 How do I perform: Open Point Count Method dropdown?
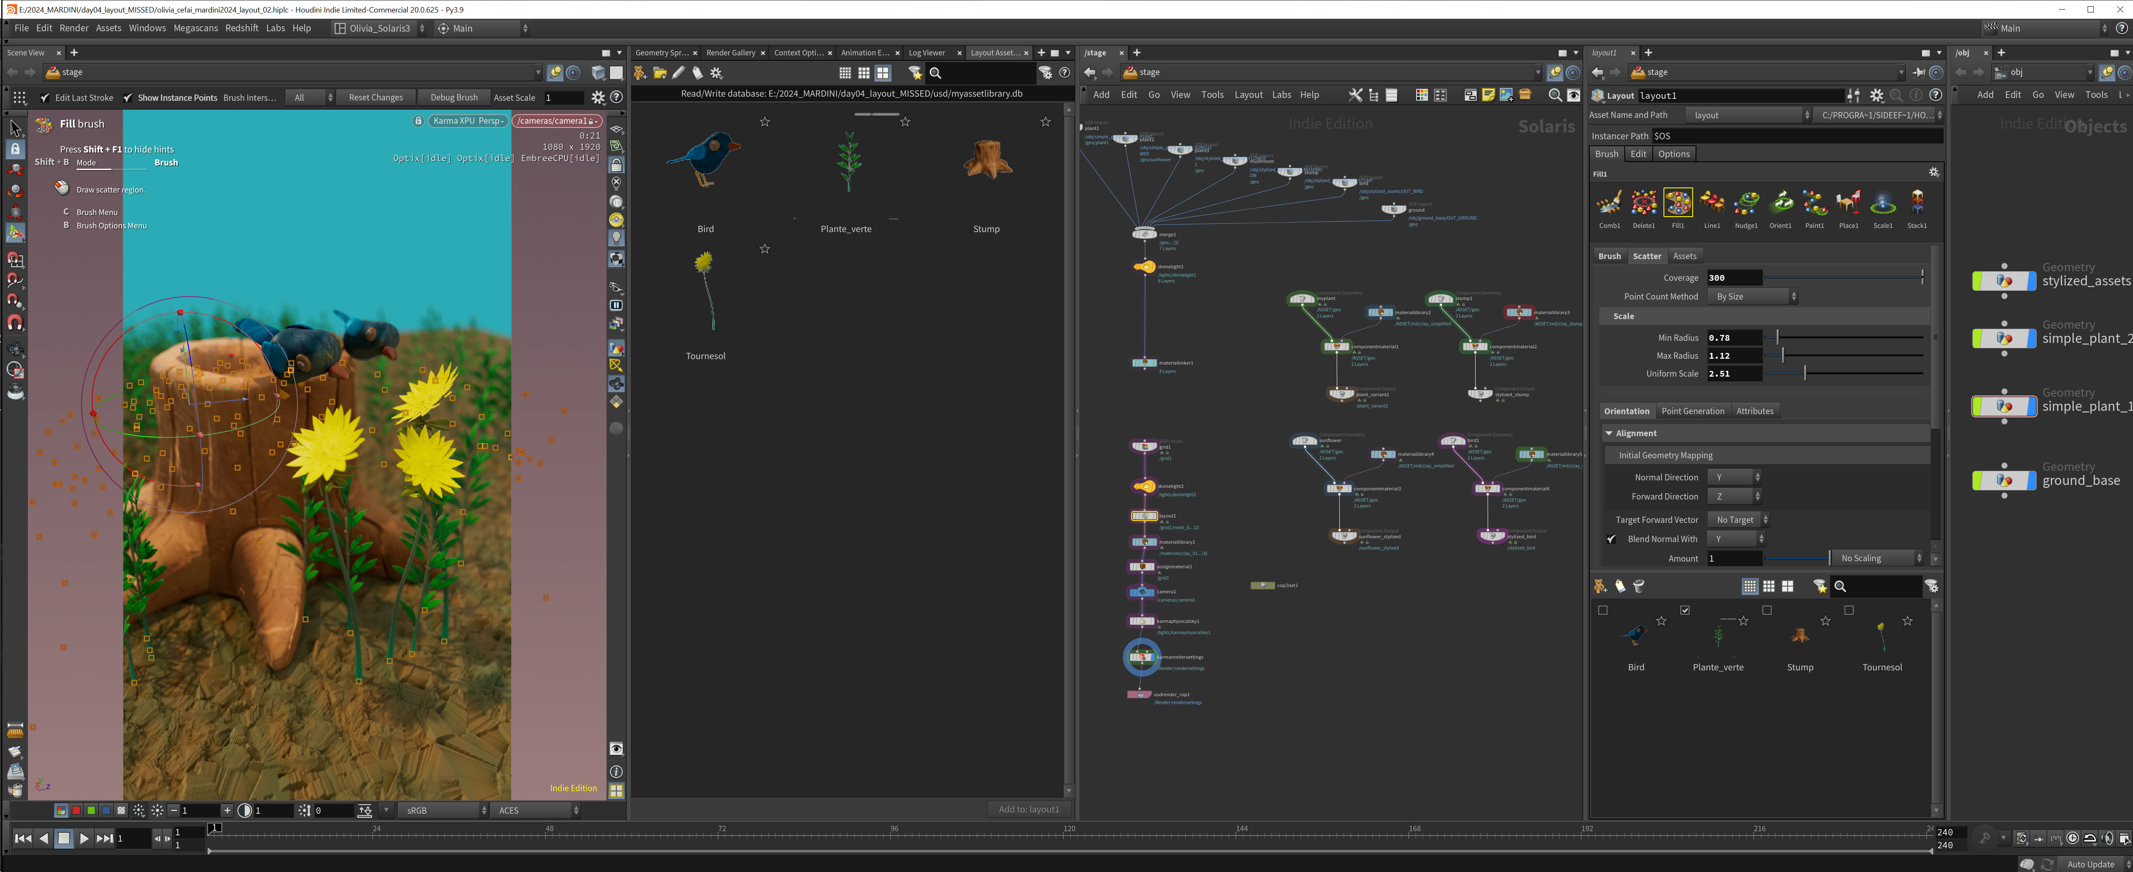pos(1752,297)
